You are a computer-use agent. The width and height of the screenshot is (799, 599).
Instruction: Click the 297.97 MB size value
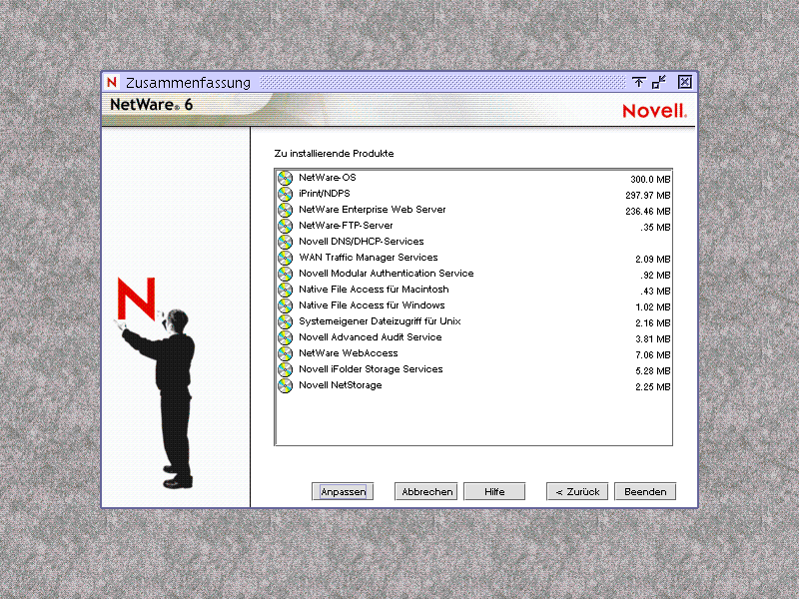click(x=647, y=195)
